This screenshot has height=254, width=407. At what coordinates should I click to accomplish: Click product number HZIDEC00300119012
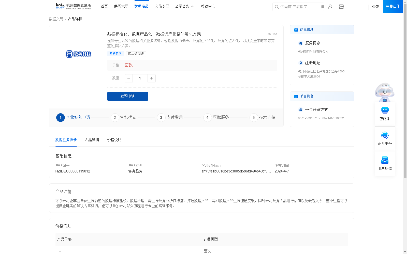click(x=73, y=171)
